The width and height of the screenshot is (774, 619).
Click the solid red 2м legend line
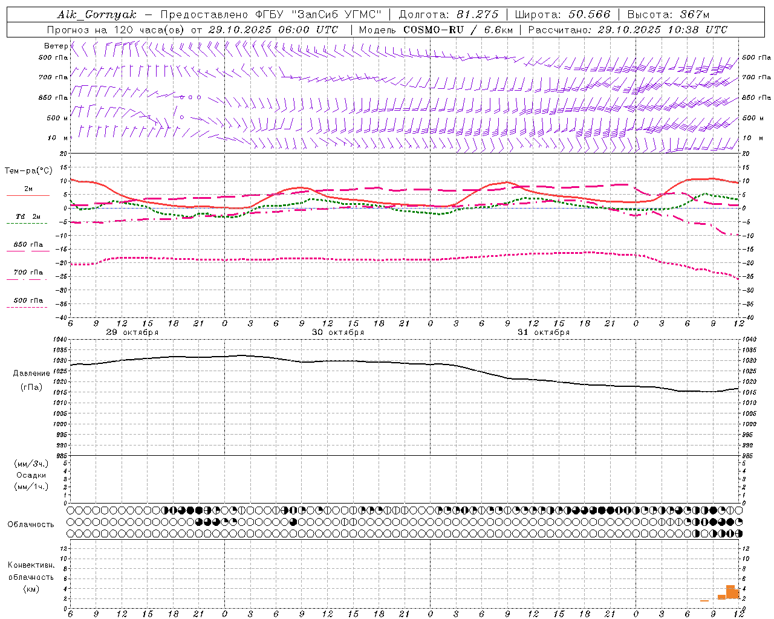click(x=28, y=195)
